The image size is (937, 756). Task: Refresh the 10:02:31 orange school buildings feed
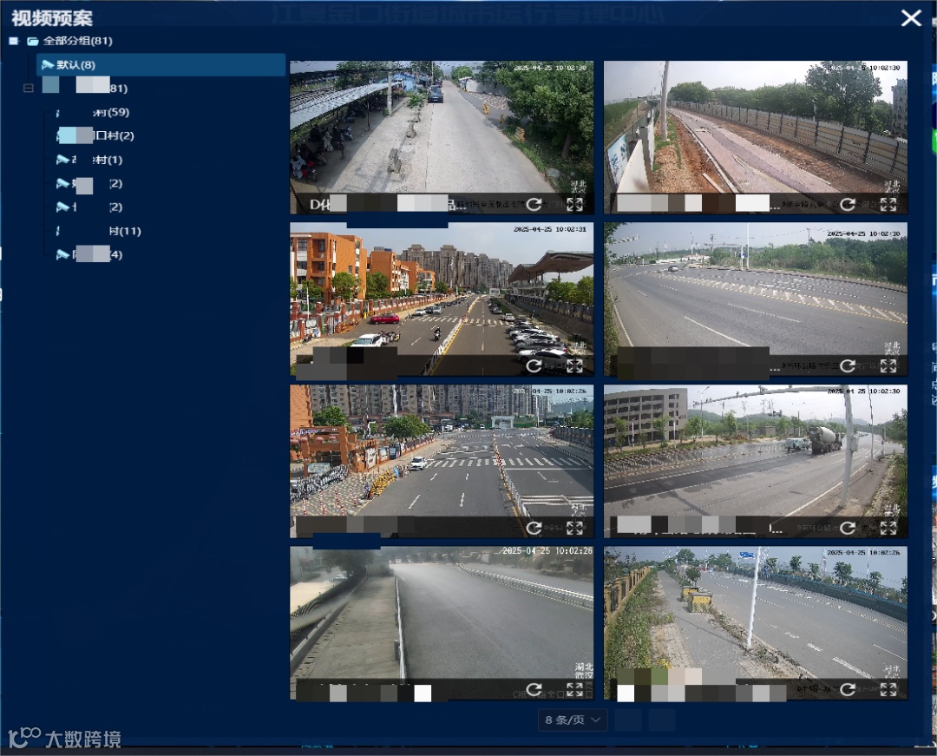pyautogui.click(x=534, y=365)
